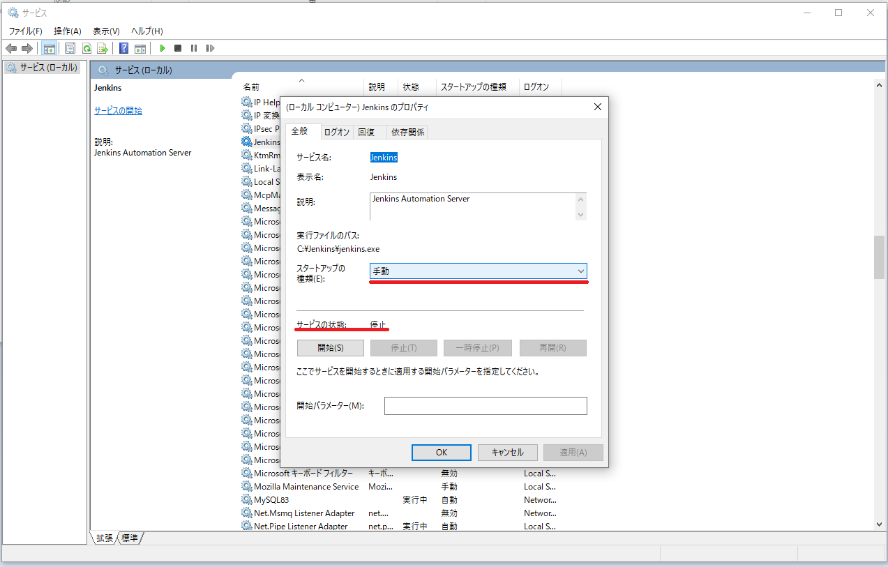Open the ファイル(F) menu
The image size is (888, 567).
26,31
